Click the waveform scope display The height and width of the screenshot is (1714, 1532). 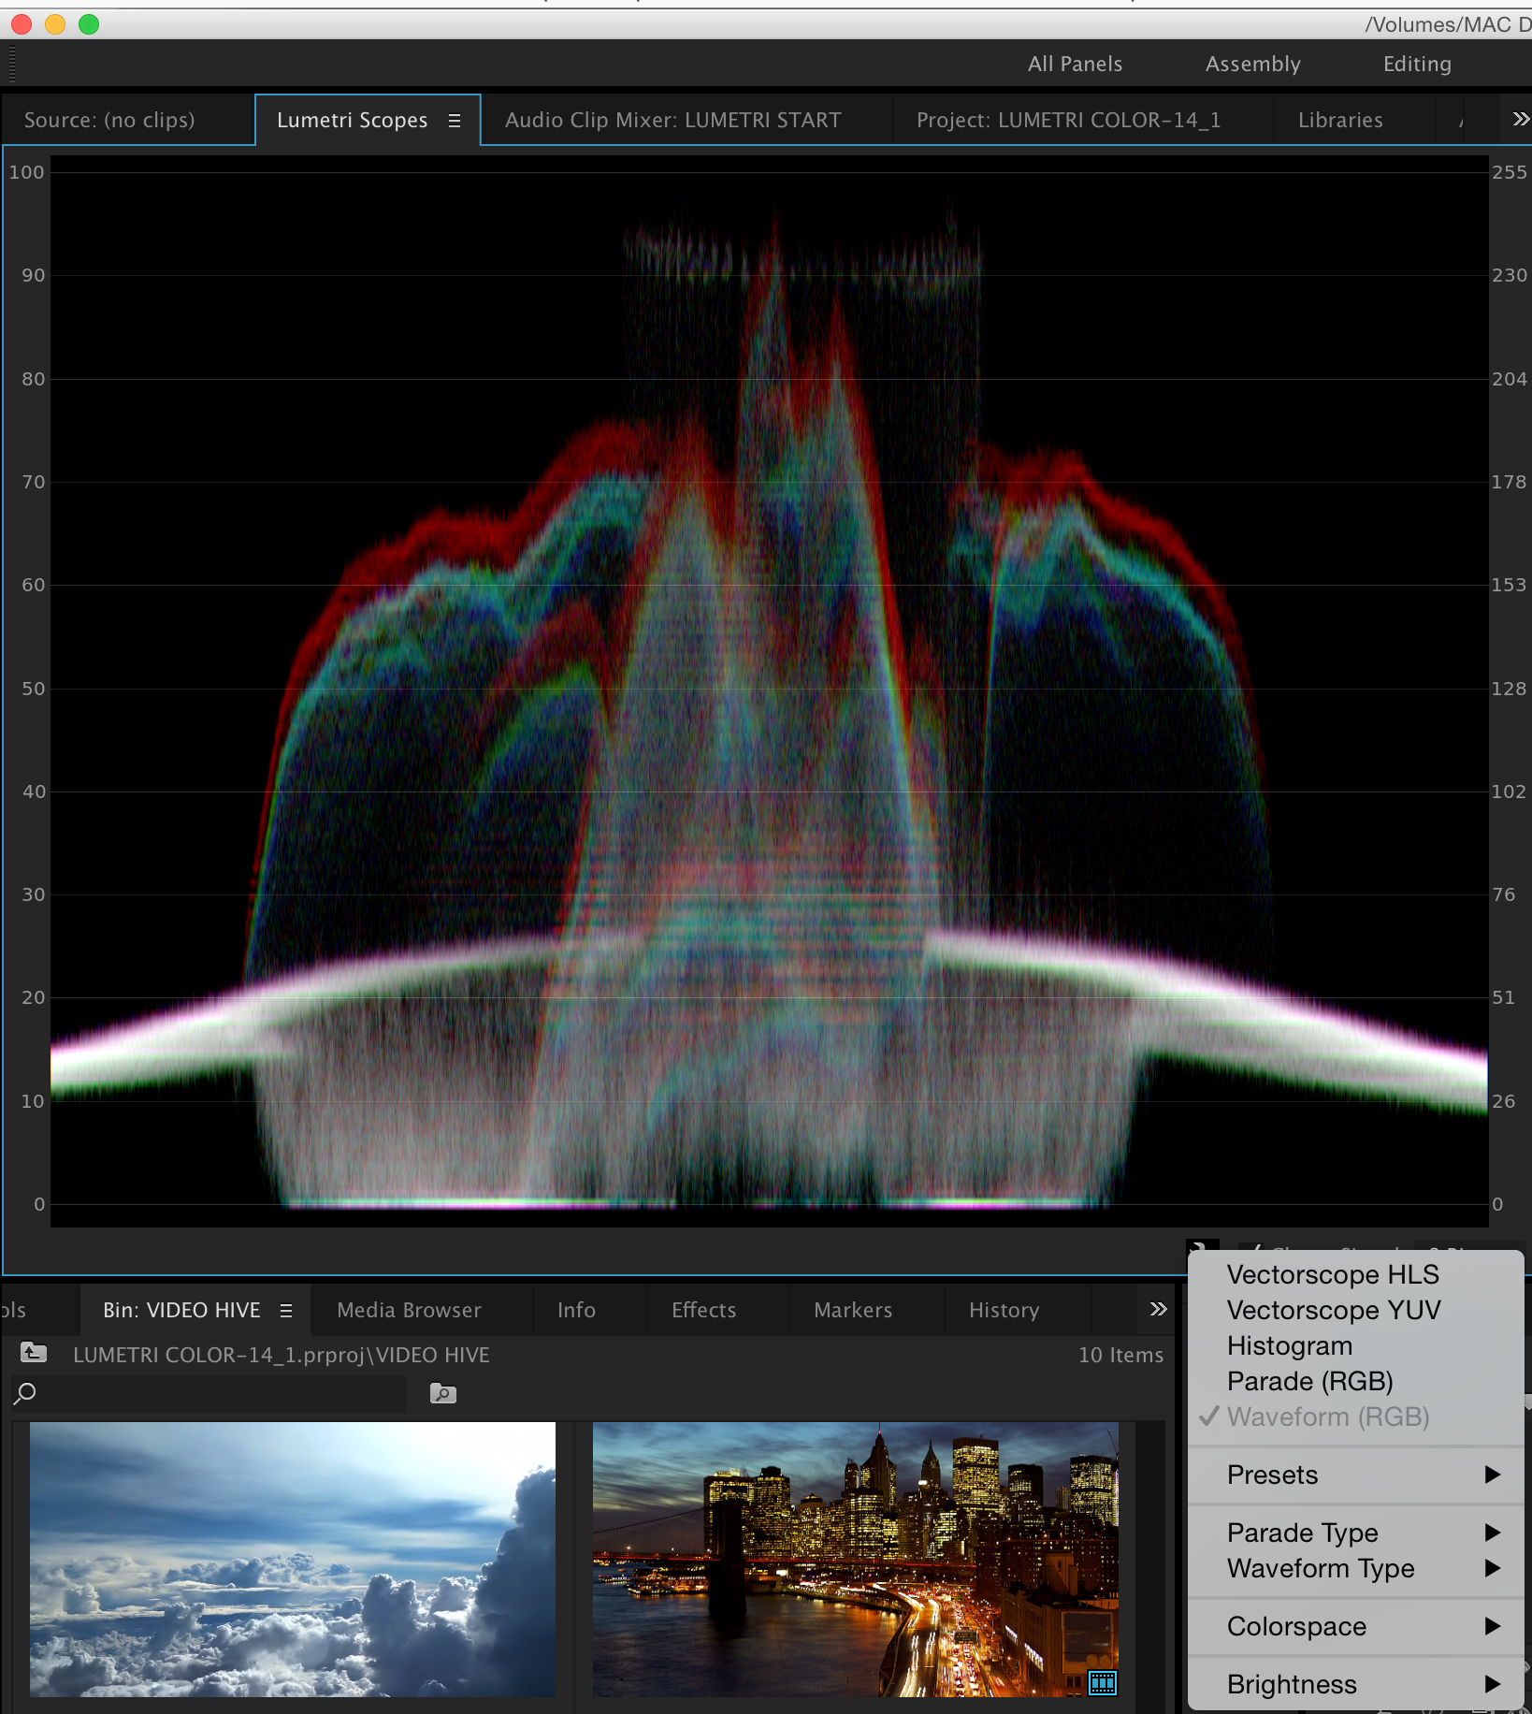point(769,690)
